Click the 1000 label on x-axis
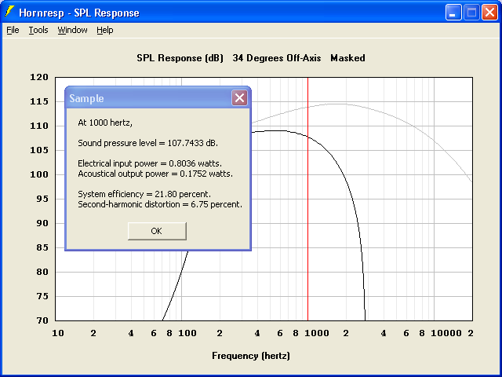Image resolution: width=502 pixels, height=377 pixels. pyautogui.click(x=317, y=333)
